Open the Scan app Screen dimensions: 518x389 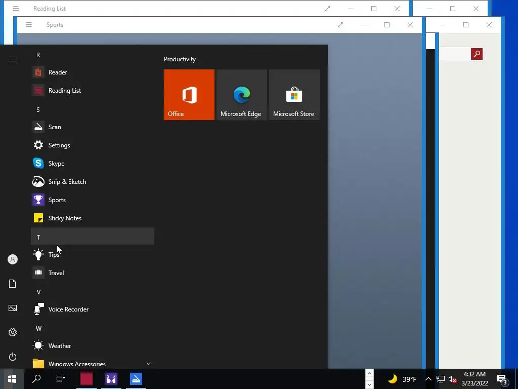[x=93, y=127]
